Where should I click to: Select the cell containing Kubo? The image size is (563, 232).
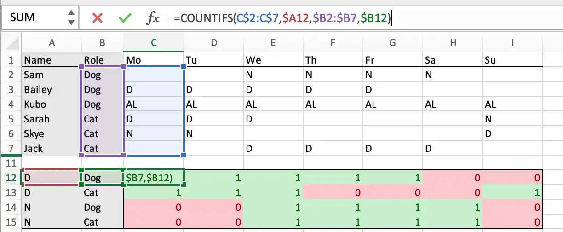click(x=52, y=104)
